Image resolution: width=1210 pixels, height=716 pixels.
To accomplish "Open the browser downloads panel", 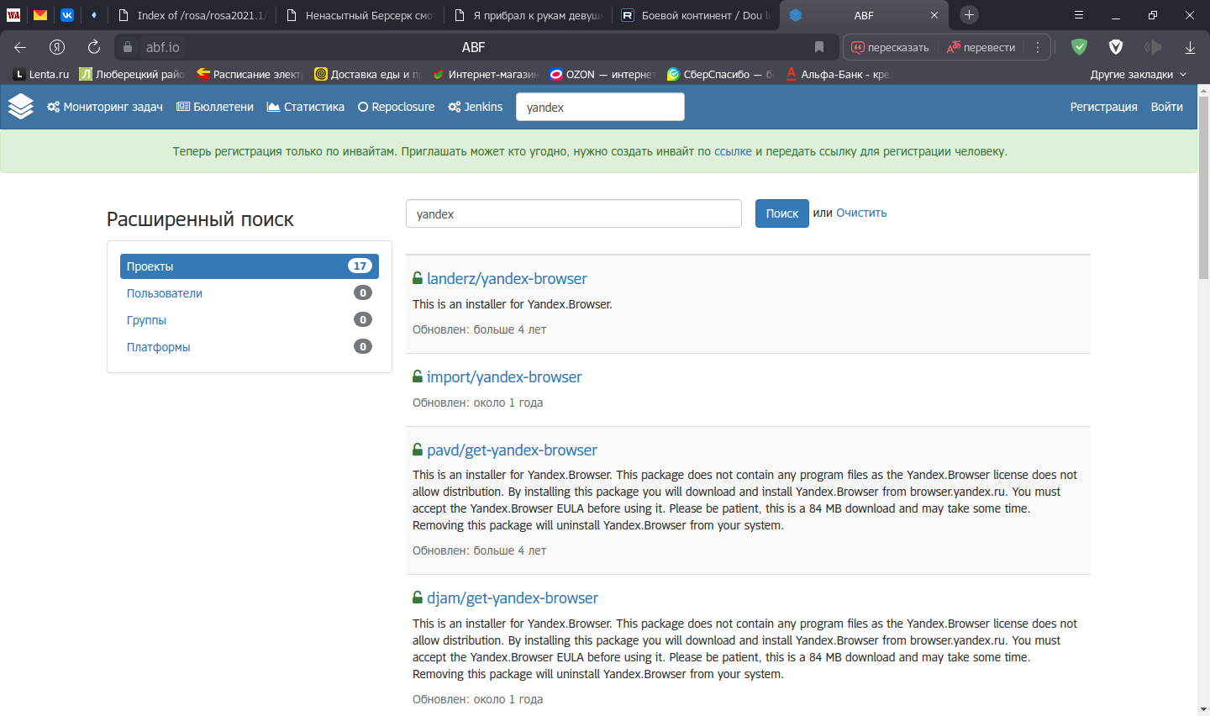I will pyautogui.click(x=1190, y=47).
